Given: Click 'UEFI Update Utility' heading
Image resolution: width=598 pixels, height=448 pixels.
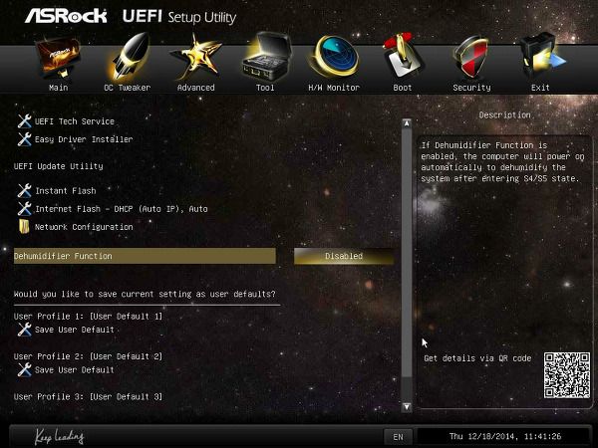Looking at the screenshot, I should click(x=59, y=166).
